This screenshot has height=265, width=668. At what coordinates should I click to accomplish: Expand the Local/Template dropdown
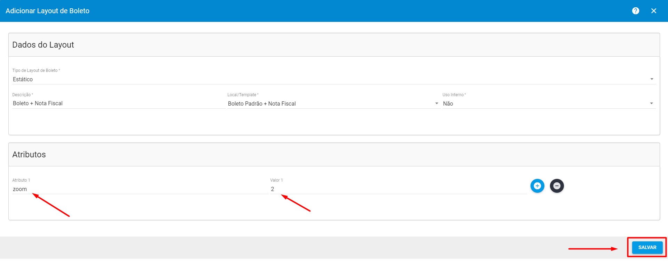coord(334,103)
